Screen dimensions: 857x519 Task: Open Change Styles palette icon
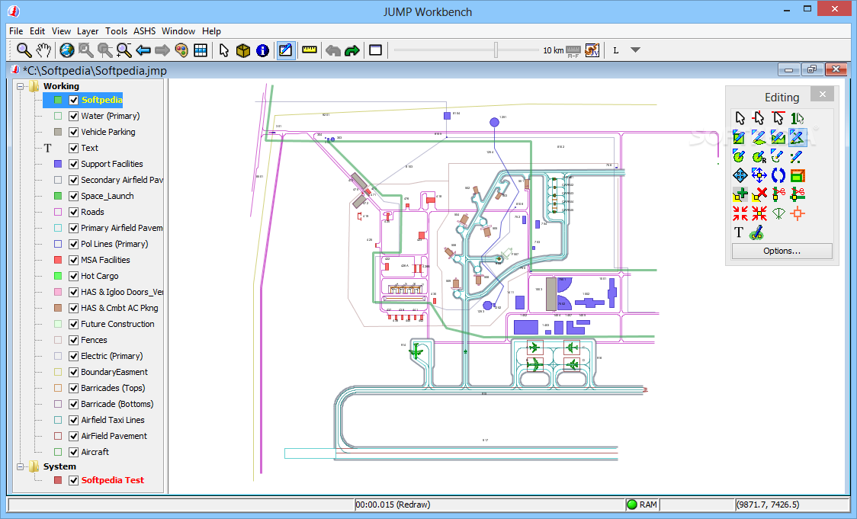point(181,50)
